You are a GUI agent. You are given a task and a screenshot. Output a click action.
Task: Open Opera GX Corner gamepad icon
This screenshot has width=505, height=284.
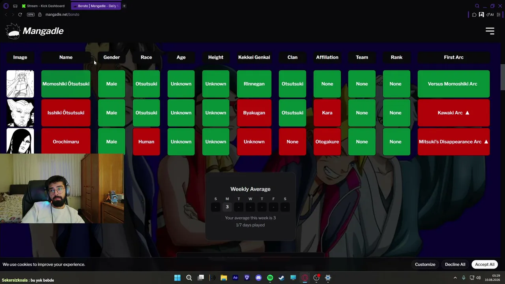click(x=15, y=6)
